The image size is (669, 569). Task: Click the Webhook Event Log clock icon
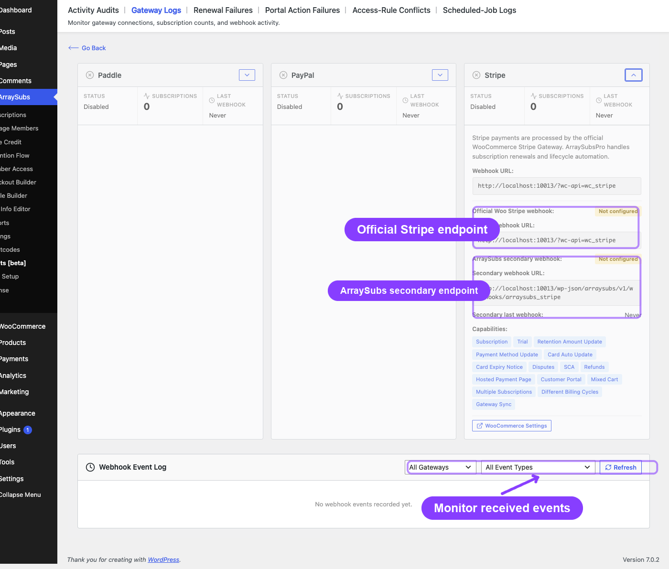90,467
